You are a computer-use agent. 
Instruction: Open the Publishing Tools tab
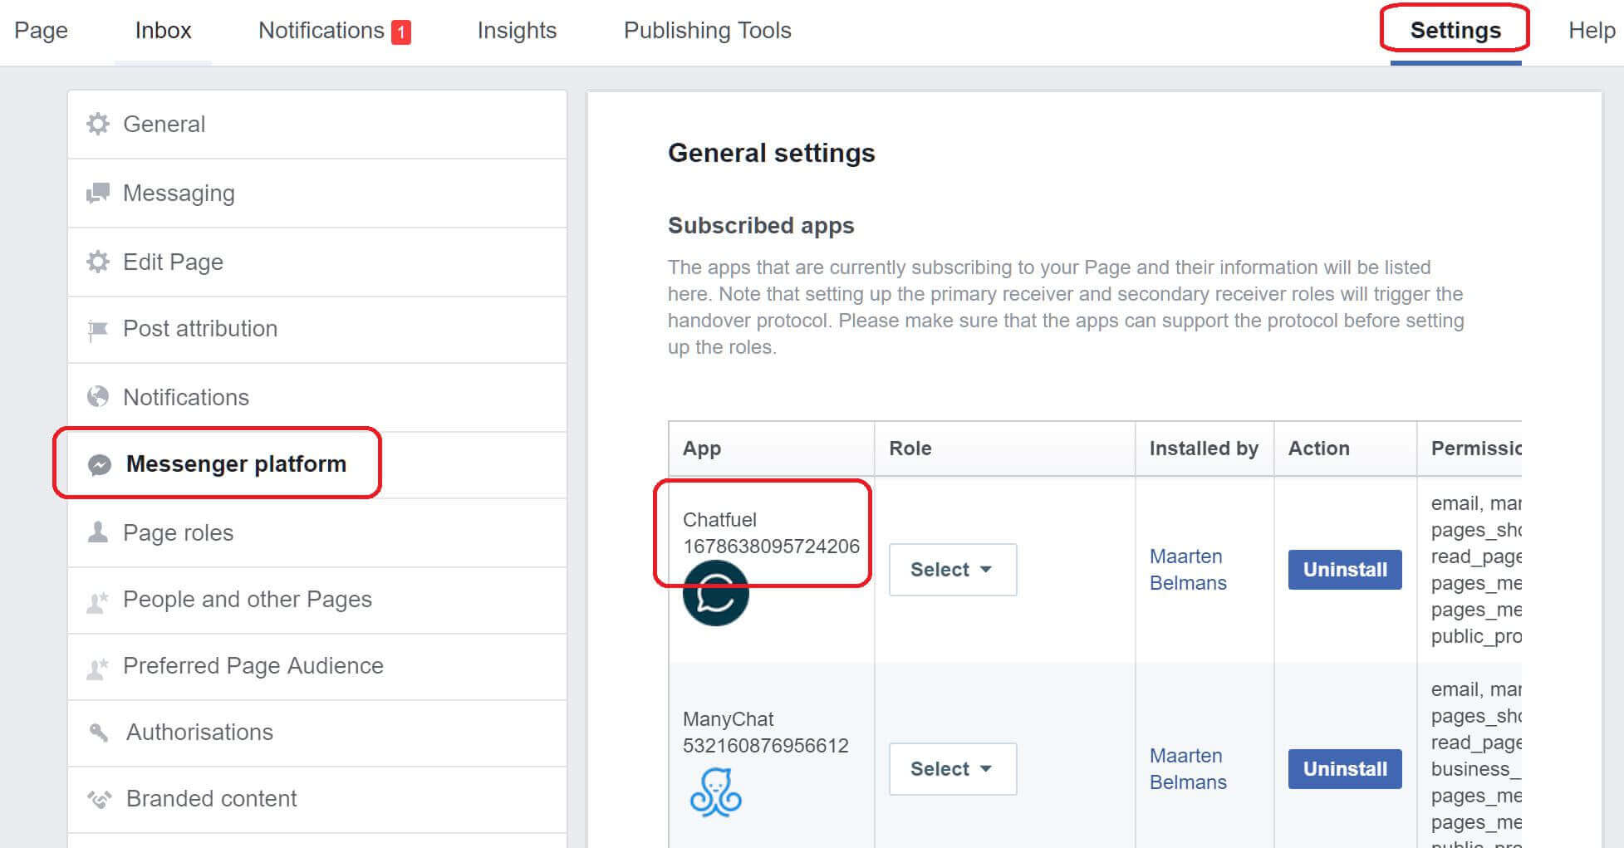708,31
